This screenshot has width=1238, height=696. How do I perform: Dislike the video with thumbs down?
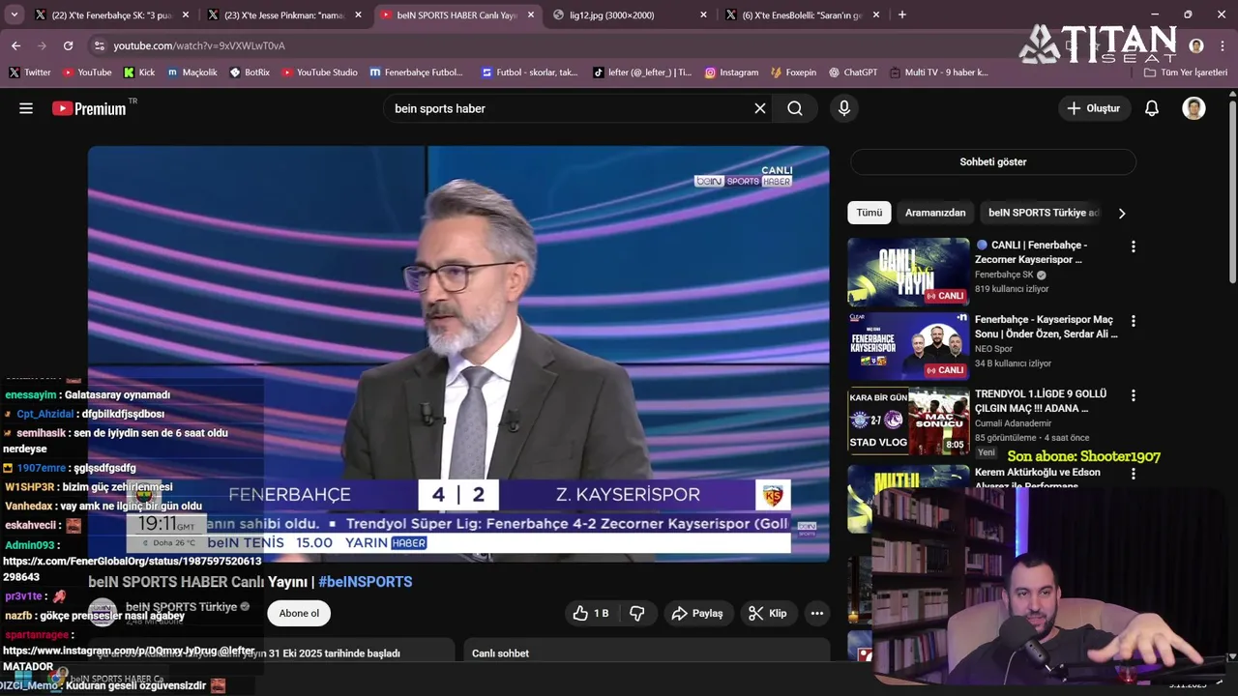[636, 613]
